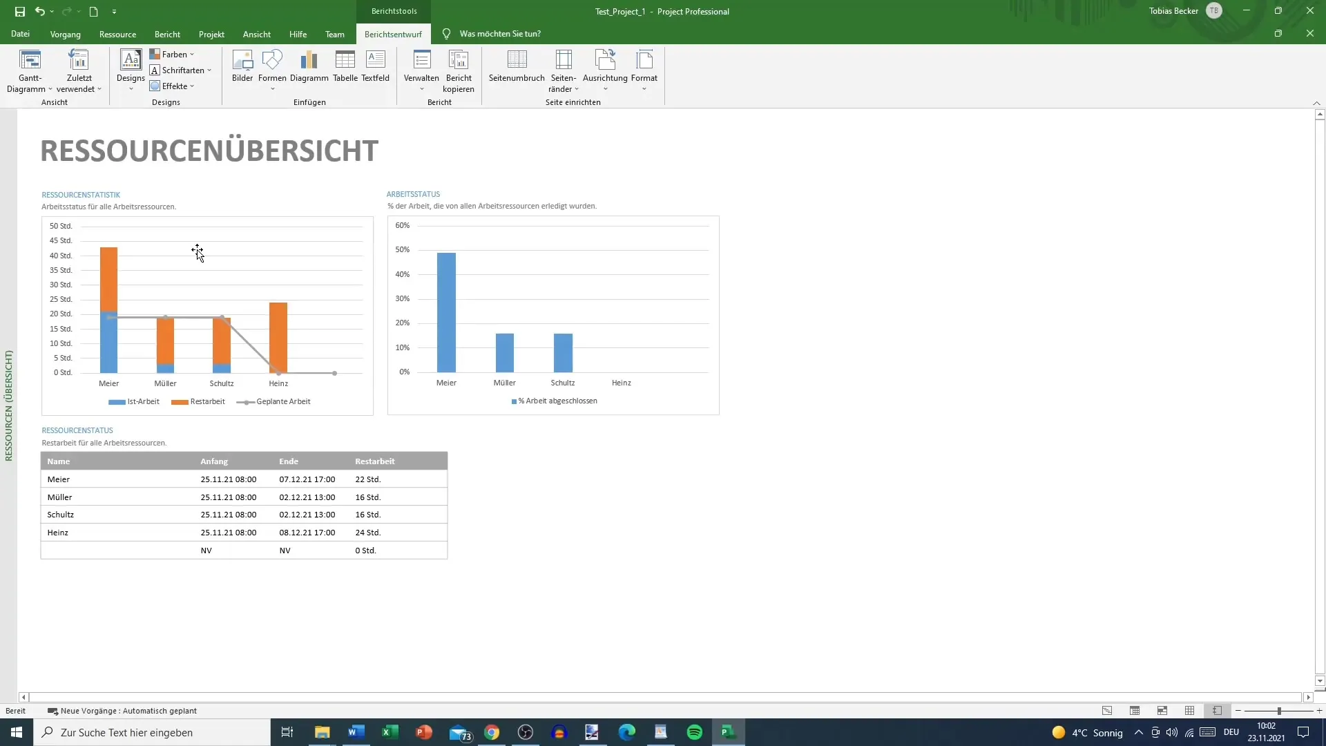Launch Excel from the taskbar

tap(390, 732)
